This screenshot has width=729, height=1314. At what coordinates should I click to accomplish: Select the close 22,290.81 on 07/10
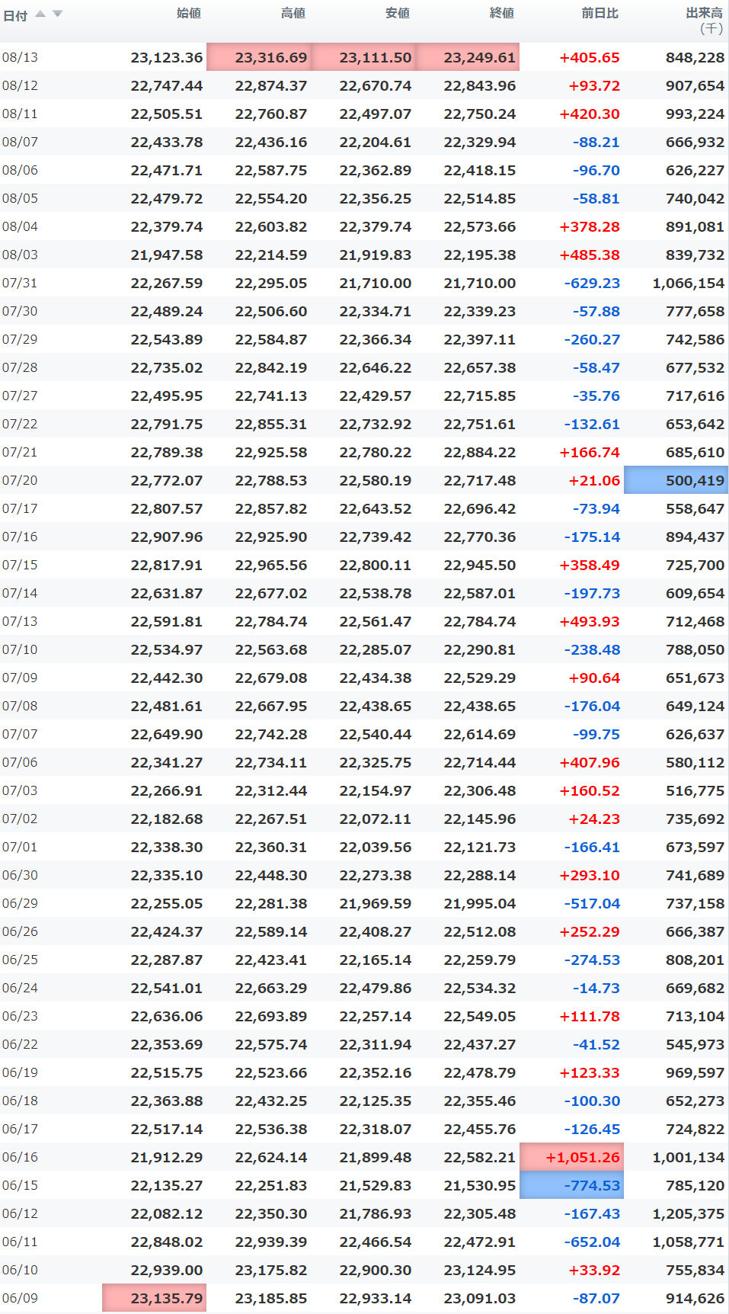click(480, 649)
